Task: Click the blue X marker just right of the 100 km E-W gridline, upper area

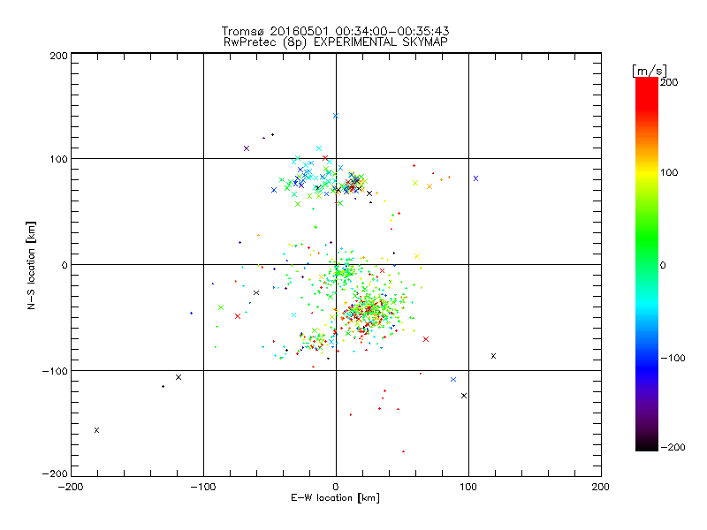Action: click(475, 178)
